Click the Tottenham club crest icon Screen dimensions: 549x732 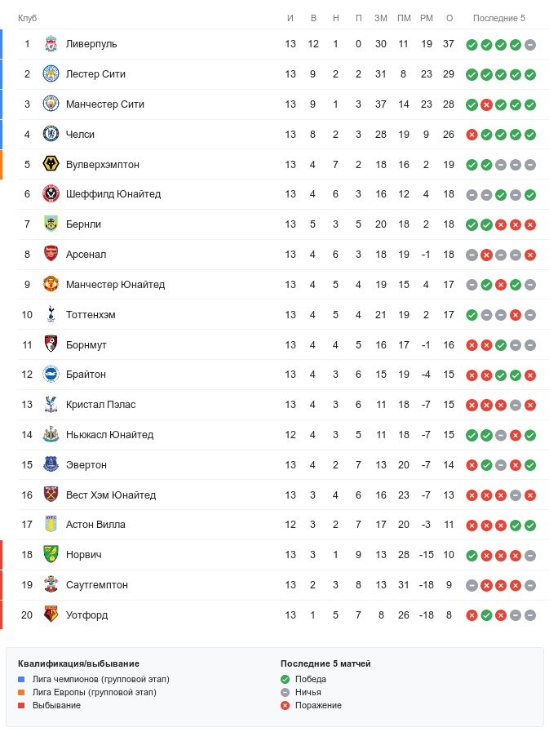pyautogui.click(x=51, y=315)
